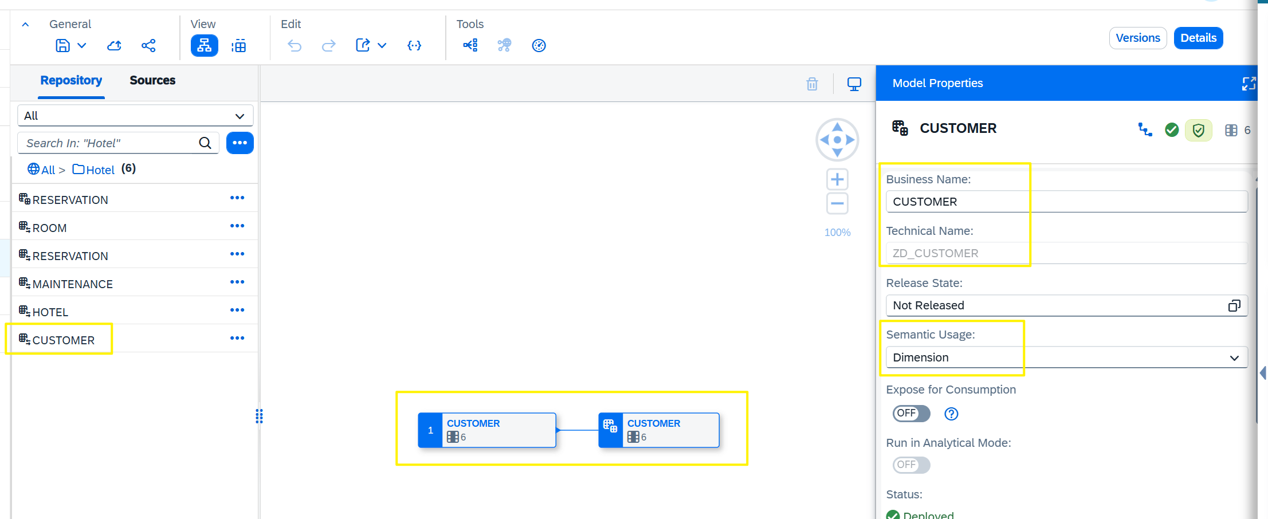Switch to table view icon
1268x519 pixels.
pos(238,45)
